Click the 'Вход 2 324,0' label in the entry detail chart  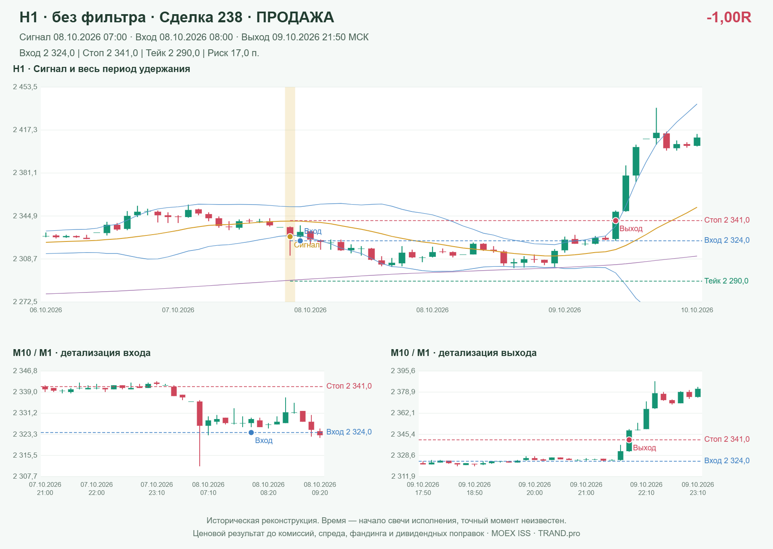(349, 432)
